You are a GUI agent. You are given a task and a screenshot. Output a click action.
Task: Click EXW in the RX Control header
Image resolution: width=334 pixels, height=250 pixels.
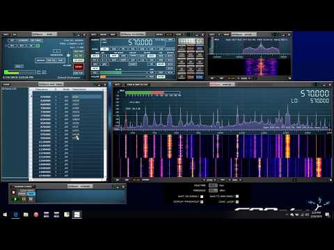pyautogui.click(x=113, y=35)
